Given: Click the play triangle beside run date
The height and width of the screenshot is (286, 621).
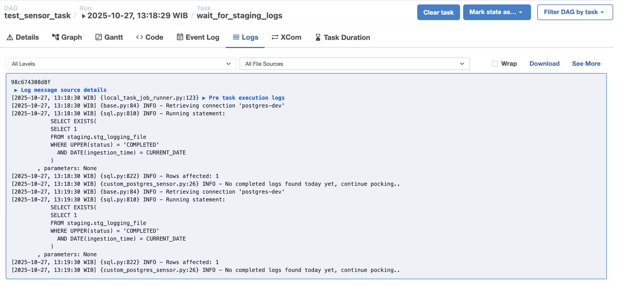Looking at the screenshot, I should (84, 16).
